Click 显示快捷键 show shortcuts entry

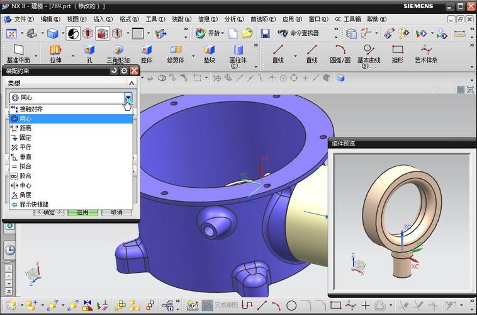pos(71,204)
